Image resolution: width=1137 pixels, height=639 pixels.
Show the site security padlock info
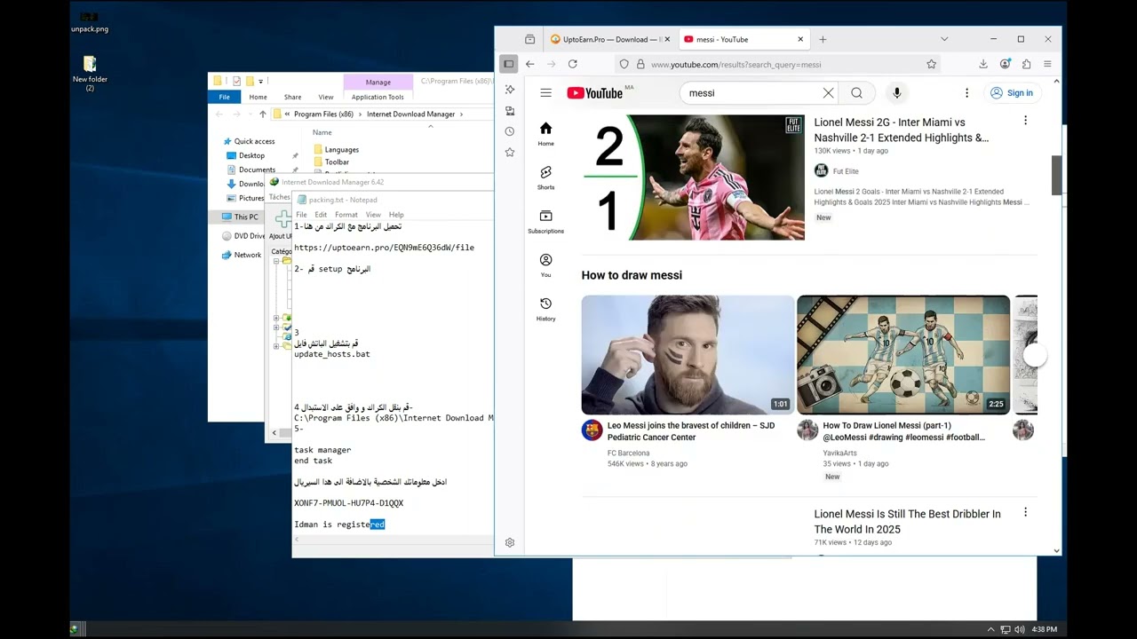click(640, 64)
